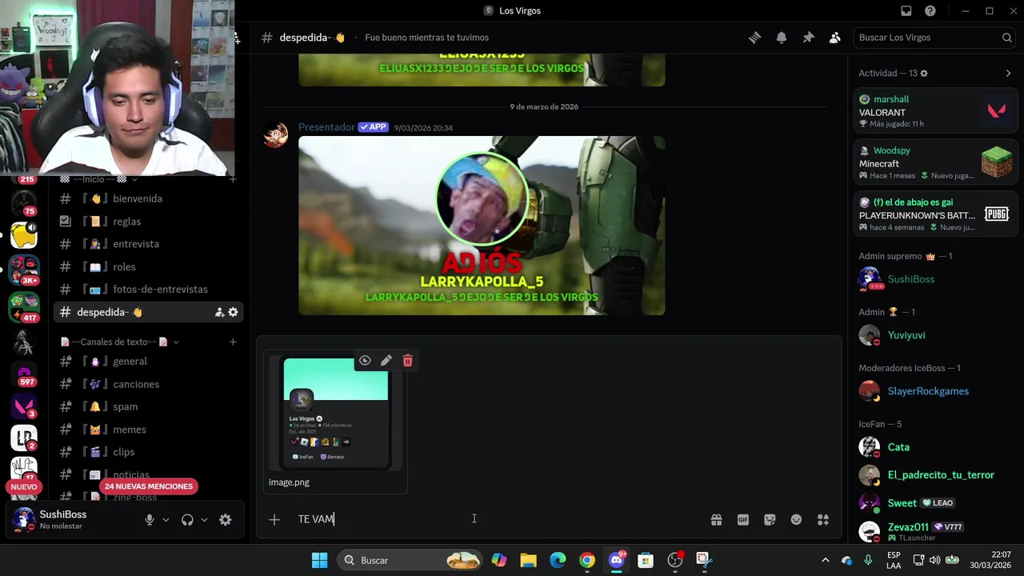
Task: Open the bienvenida channel
Action: 149,198
